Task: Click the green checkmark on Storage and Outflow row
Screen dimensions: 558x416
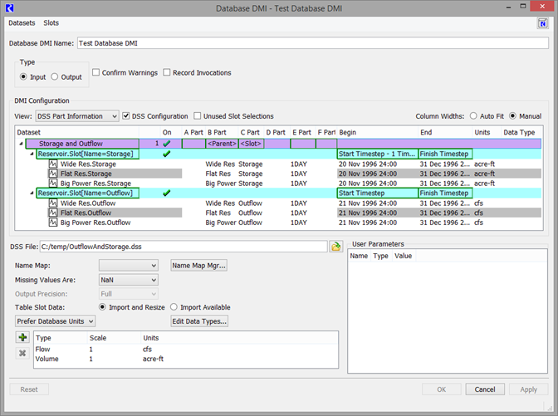Action: (167, 144)
